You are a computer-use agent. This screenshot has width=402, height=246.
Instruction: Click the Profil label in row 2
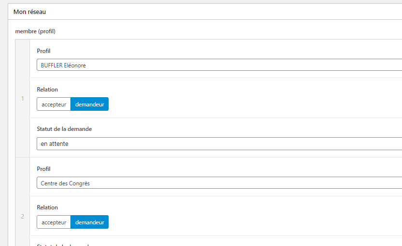[43, 169]
